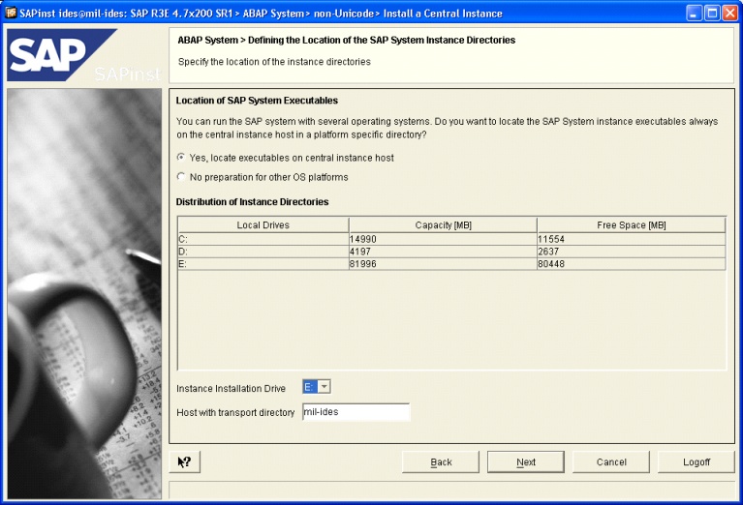Maximize the SAPinst window
The image size is (743, 505).
[712, 13]
